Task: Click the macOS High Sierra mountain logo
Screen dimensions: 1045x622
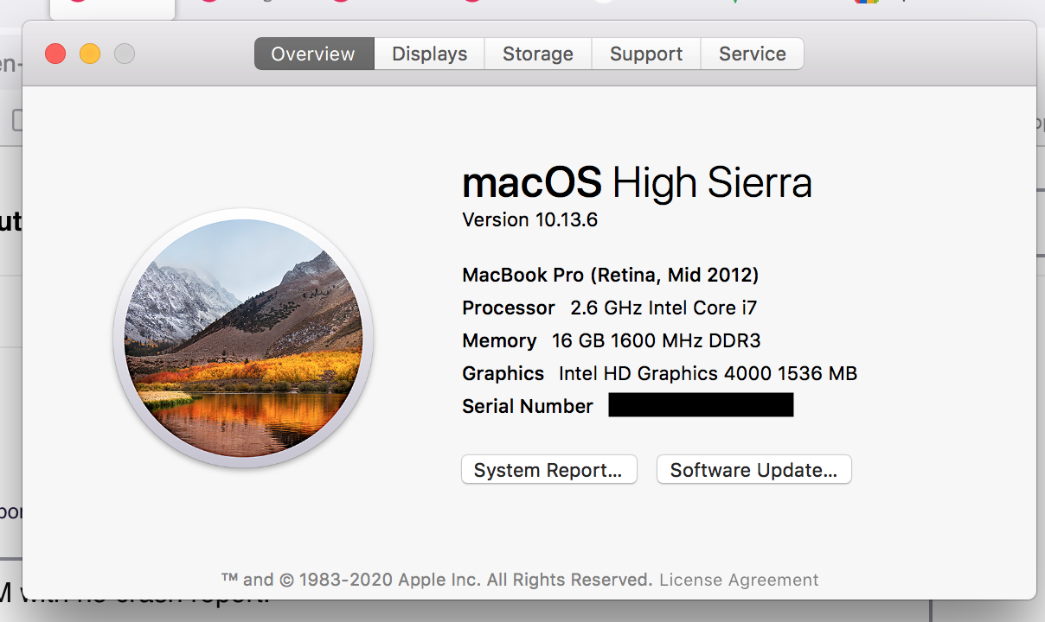Action: pos(243,338)
